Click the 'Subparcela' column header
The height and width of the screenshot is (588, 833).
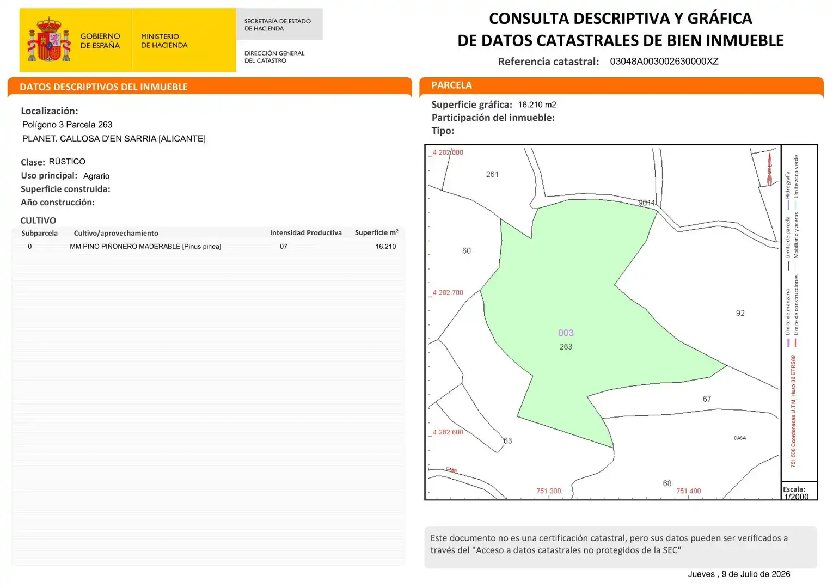39,233
